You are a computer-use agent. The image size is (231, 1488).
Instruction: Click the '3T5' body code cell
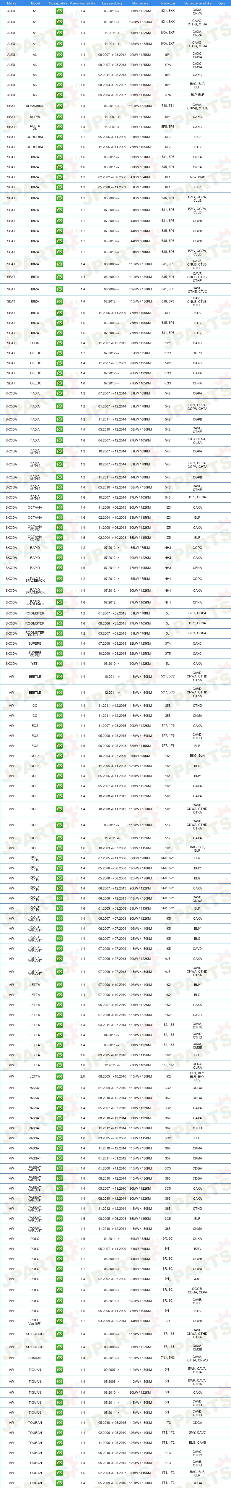click(x=168, y=654)
